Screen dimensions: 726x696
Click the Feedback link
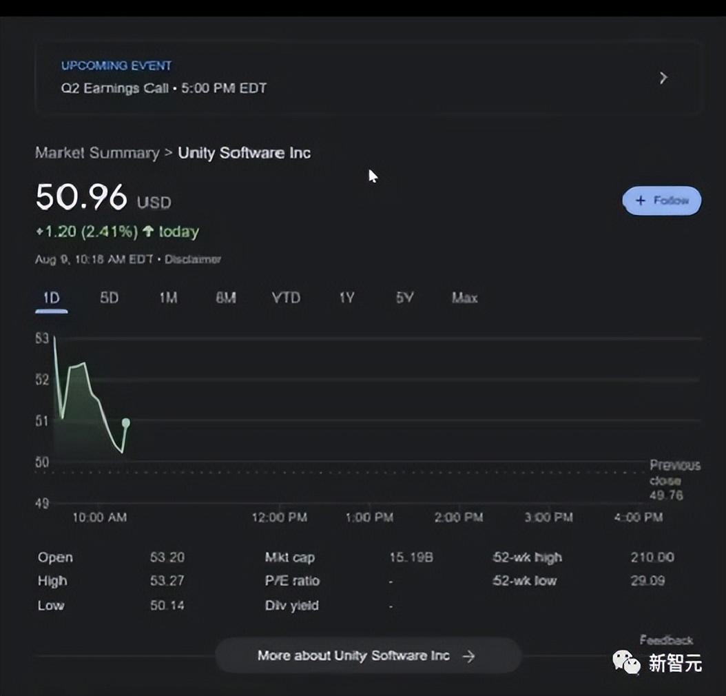tap(666, 640)
